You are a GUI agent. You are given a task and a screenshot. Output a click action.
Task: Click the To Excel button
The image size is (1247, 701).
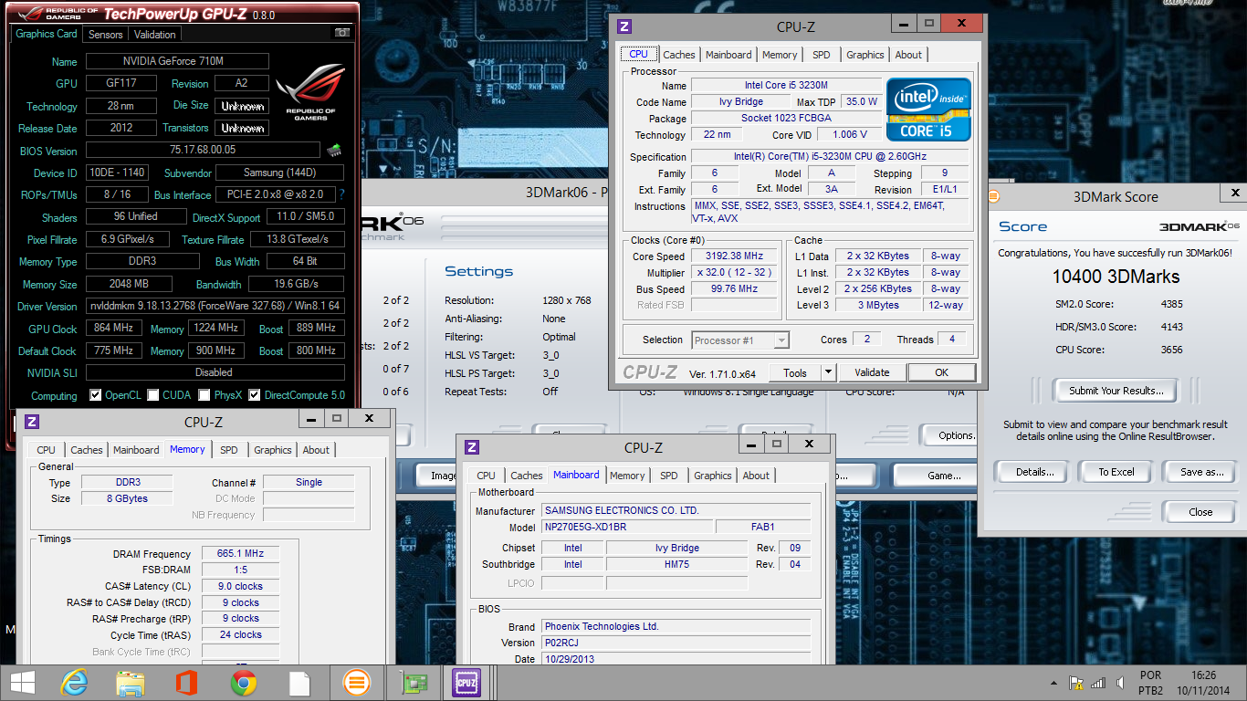(x=1116, y=472)
